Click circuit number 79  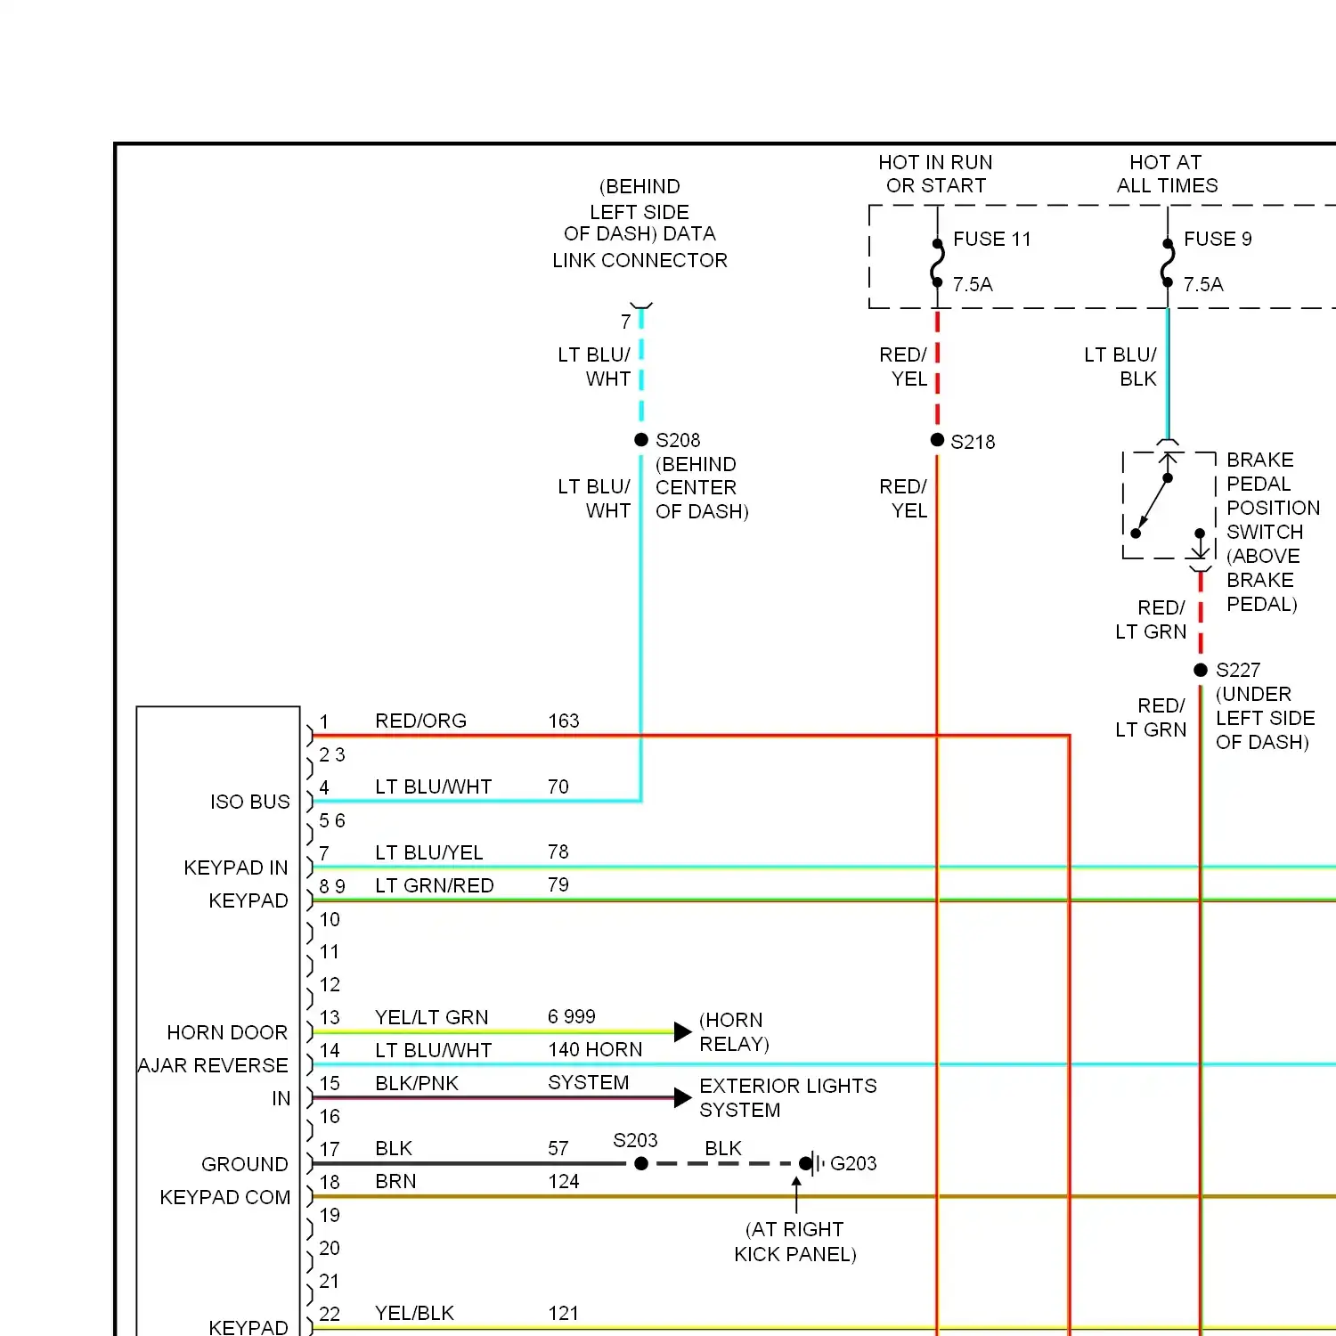click(558, 884)
